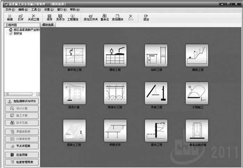Click 添加文件夹 add folder toolbar button
The height and width of the screenshot is (168, 243).
point(91,17)
